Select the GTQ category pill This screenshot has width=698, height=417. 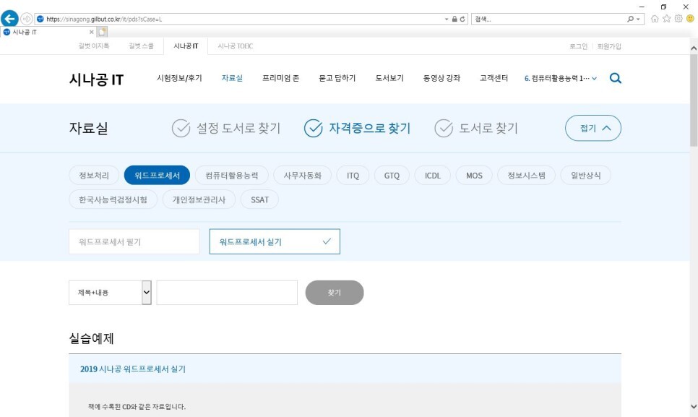[392, 176]
